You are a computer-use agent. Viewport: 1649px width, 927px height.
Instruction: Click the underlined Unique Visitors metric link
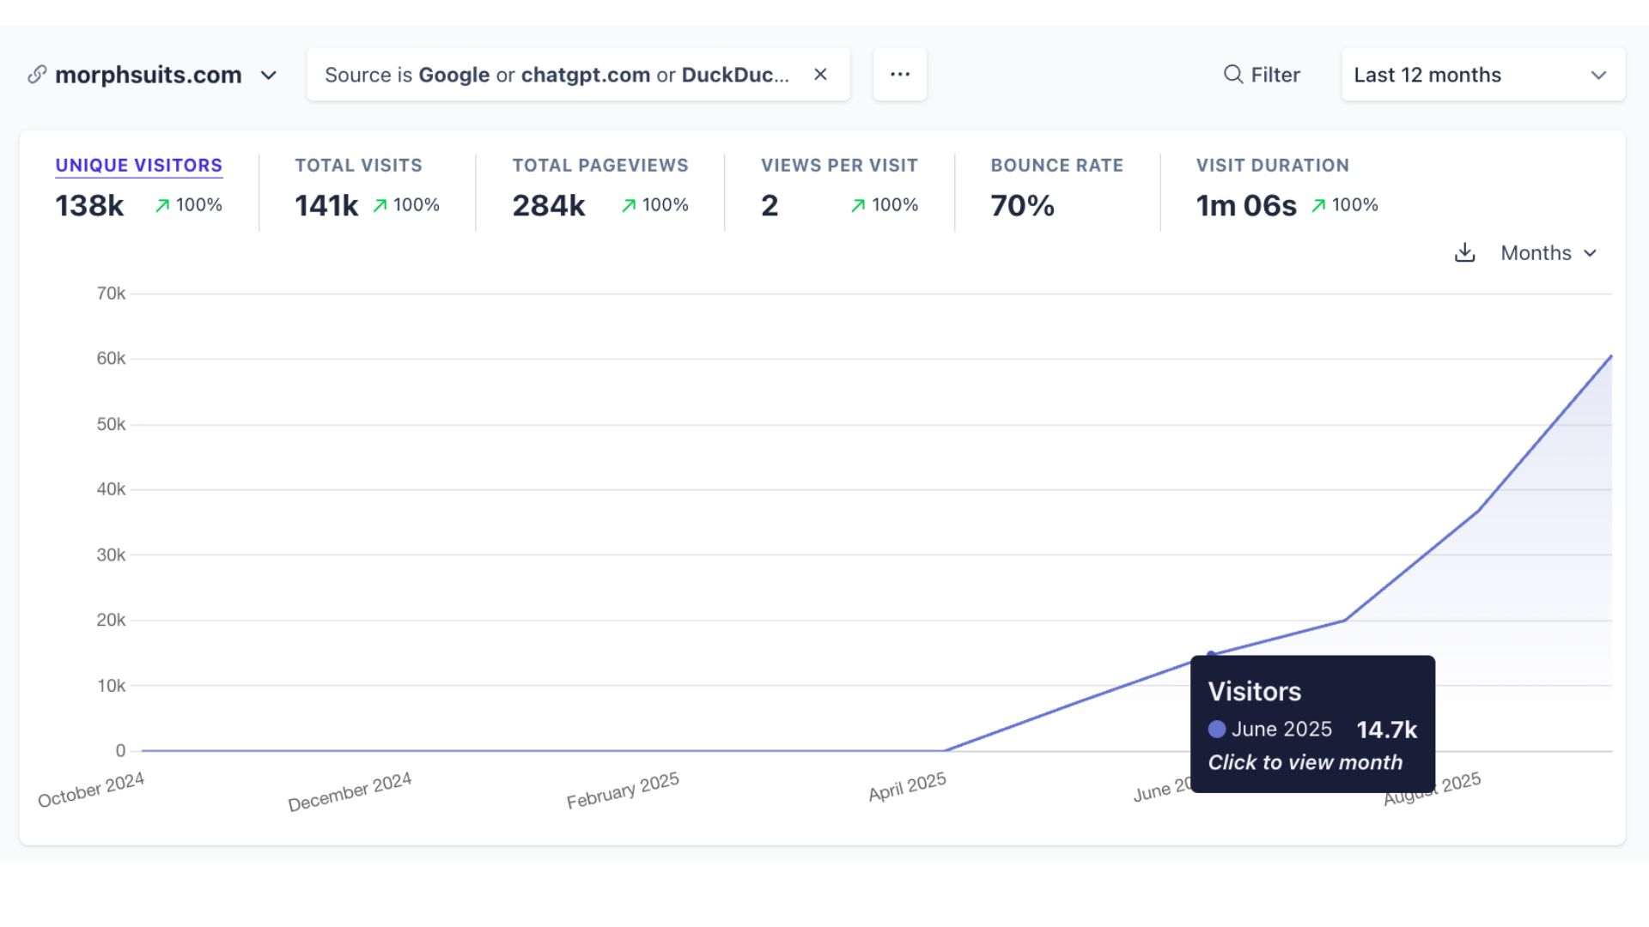(138, 165)
